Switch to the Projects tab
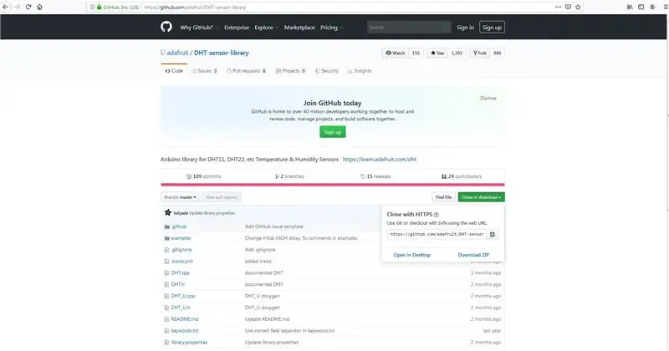669x351 pixels. click(x=290, y=71)
